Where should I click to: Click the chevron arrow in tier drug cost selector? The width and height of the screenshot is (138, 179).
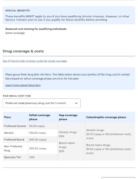coord(76,103)
